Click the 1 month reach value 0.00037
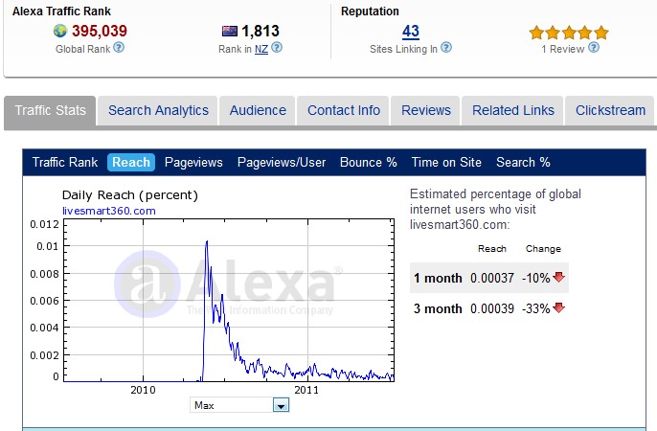657x431 pixels. [x=492, y=278]
